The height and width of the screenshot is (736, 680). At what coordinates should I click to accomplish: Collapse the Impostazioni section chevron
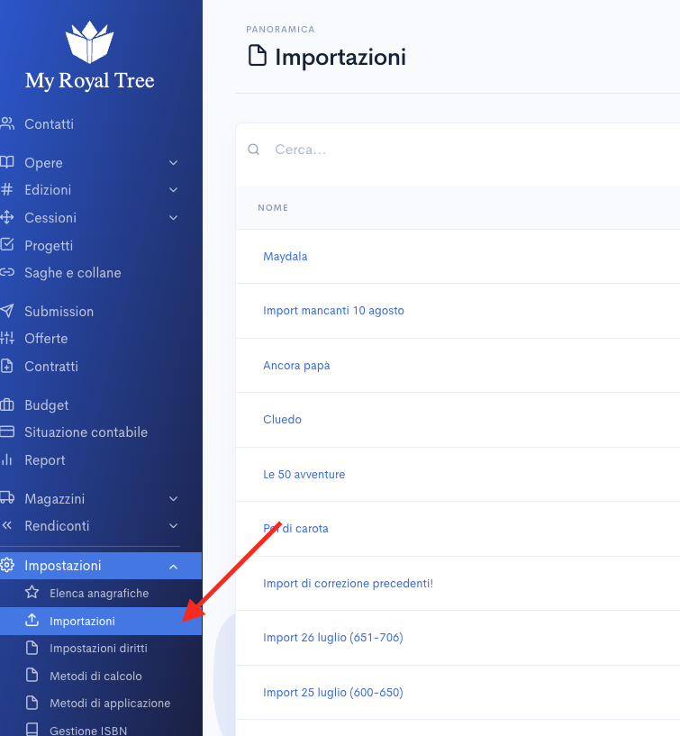coord(173,567)
